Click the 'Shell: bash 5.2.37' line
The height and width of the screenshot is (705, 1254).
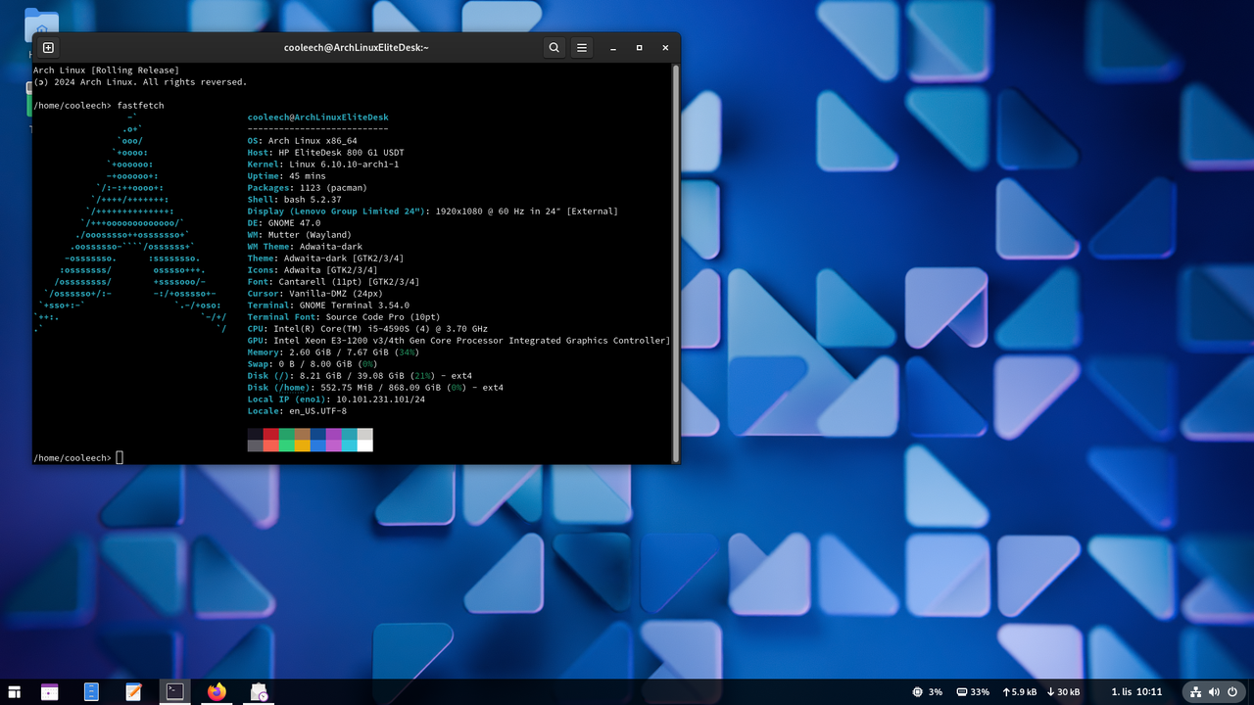pos(295,200)
